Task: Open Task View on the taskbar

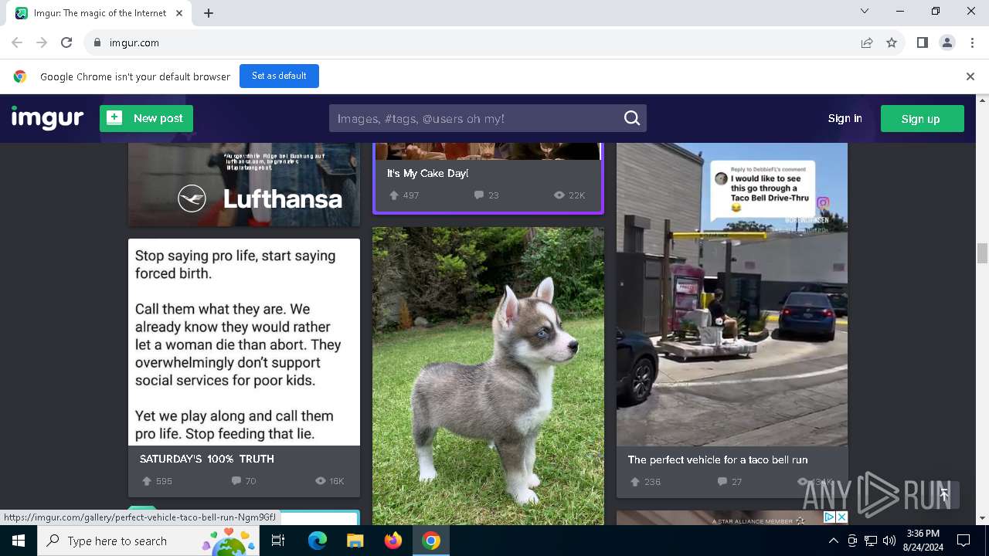Action: pos(278,541)
